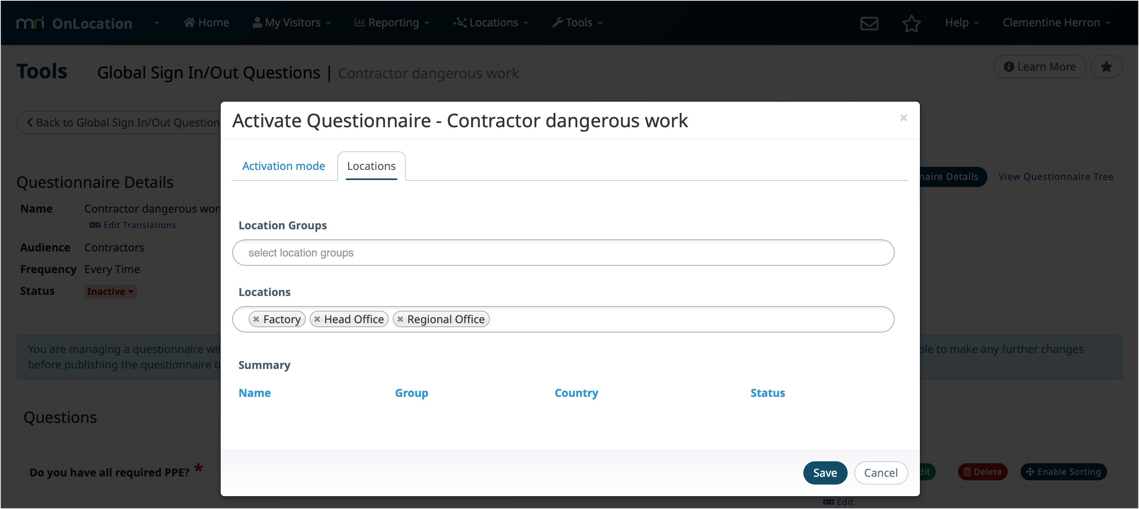
Task: Click the Save button
Action: click(825, 473)
